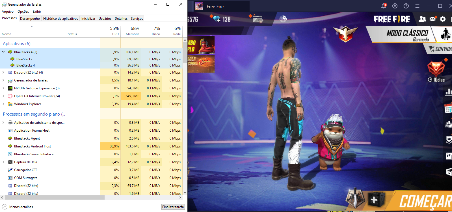
Task: Switch to Serviços tab
Action: [137, 19]
